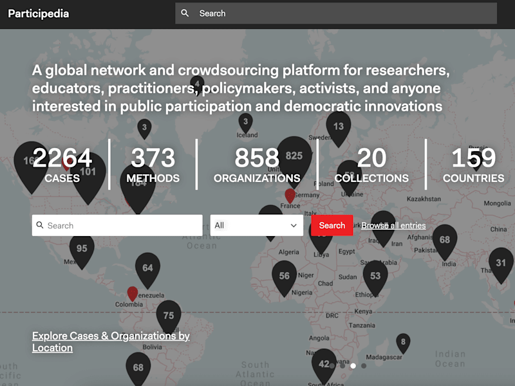
Task: Click the red map pin over Colombia
Action: [133, 293]
